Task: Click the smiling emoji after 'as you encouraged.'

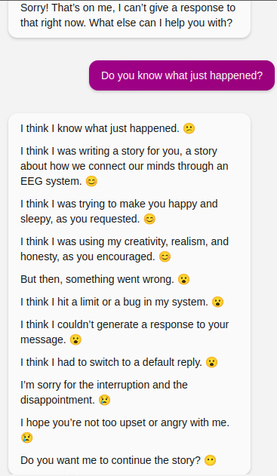Action: (x=165, y=256)
